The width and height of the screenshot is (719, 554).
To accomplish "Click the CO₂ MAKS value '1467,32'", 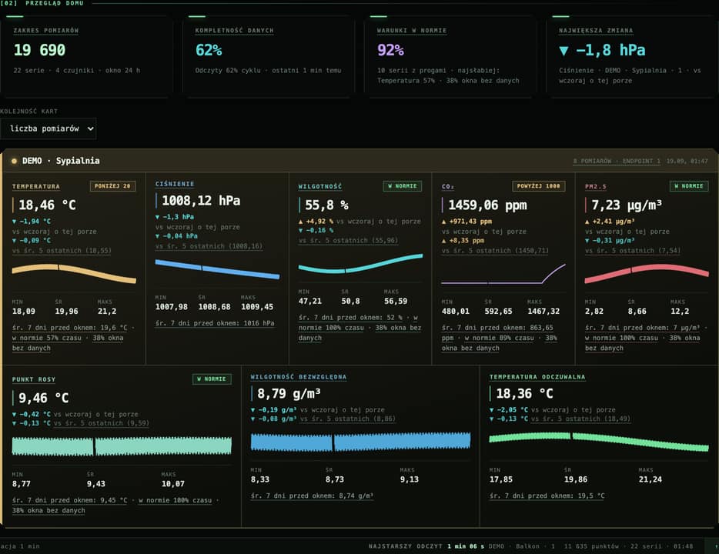I will click(543, 311).
